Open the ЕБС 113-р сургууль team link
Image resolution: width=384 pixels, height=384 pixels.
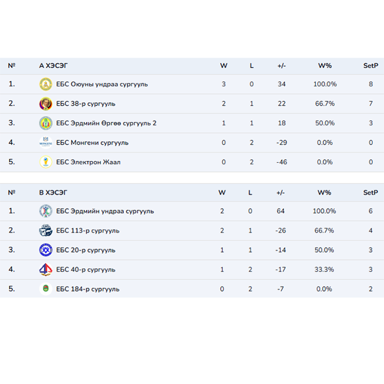pyautogui.click(x=87, y=231)
